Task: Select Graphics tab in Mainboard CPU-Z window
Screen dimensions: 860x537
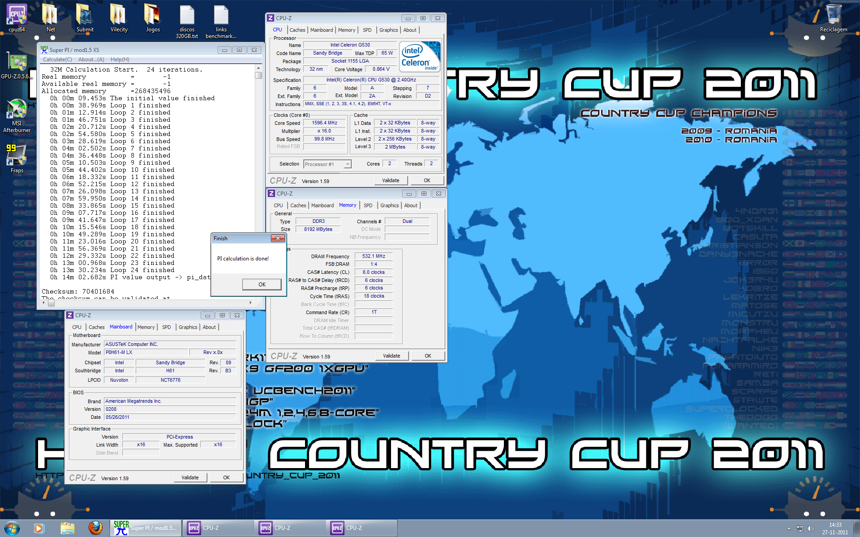Action: click(x=188, y=327)
